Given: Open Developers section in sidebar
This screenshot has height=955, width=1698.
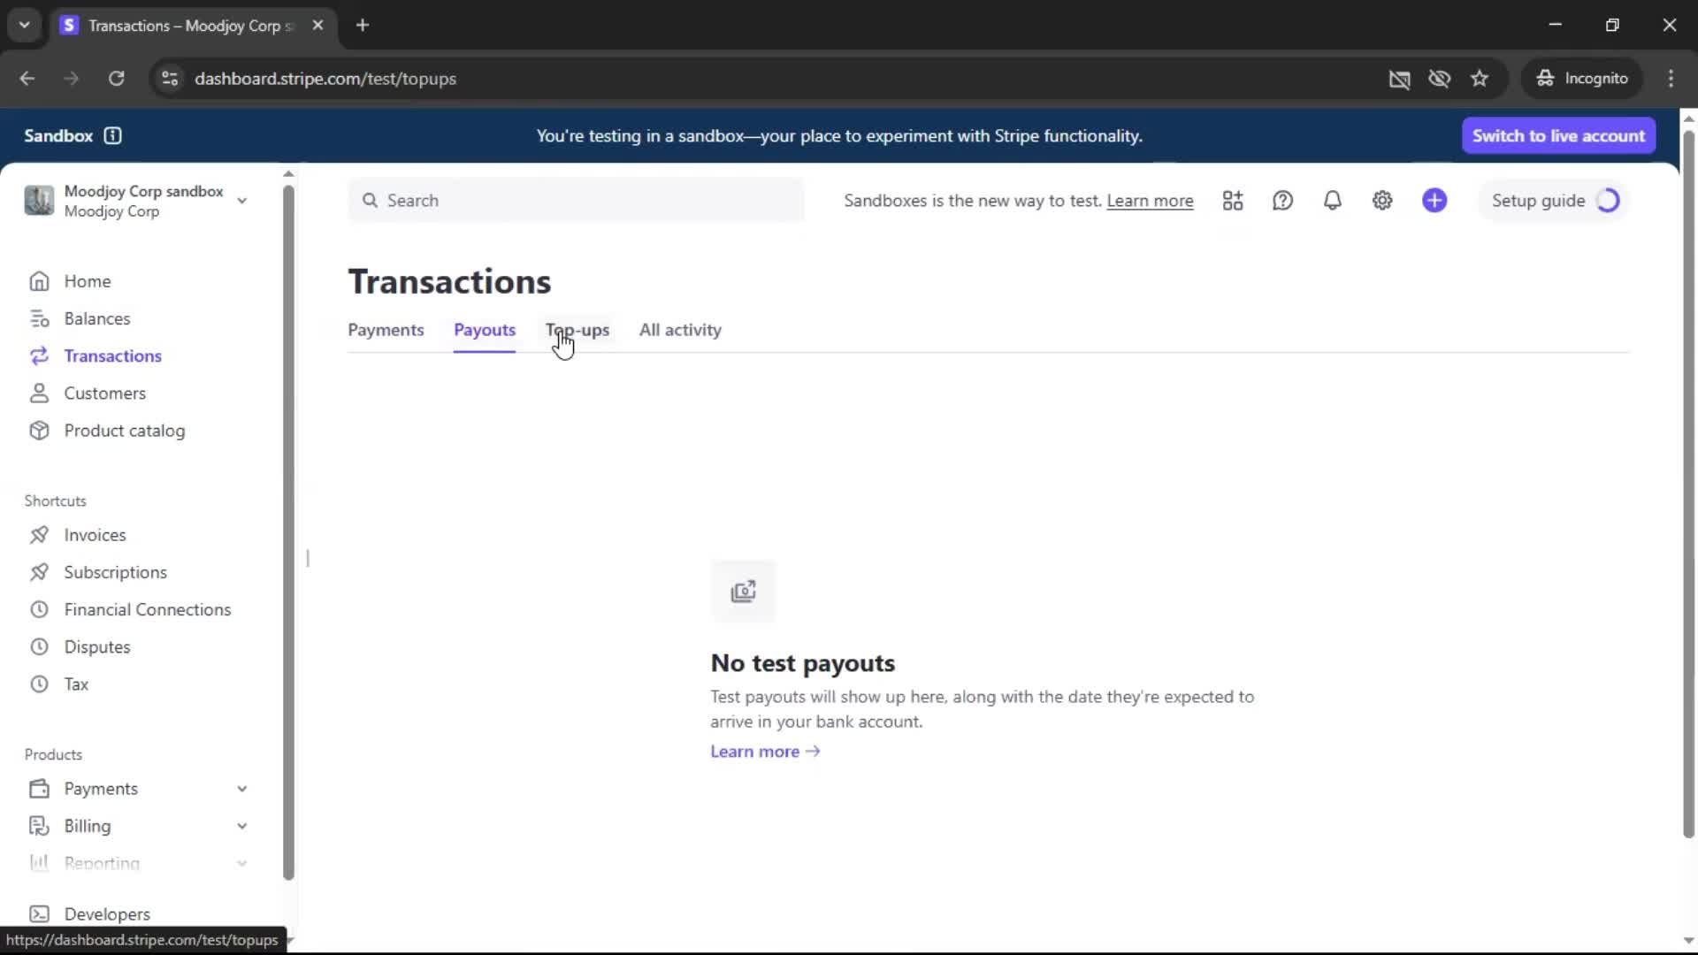Looking at the screenshot, I should tap(106, 913).
